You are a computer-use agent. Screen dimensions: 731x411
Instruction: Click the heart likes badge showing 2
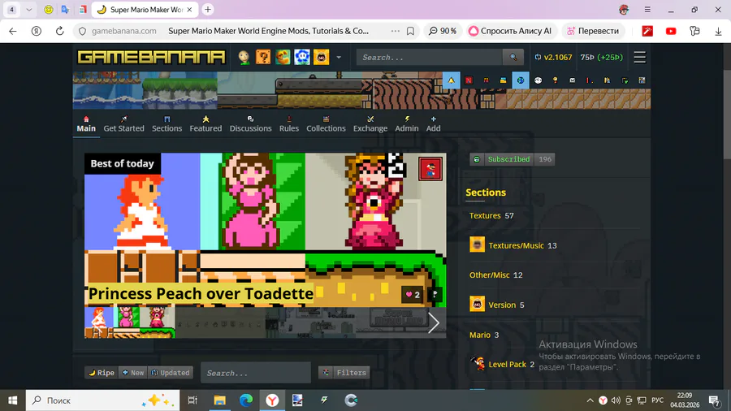click(413, 295)
